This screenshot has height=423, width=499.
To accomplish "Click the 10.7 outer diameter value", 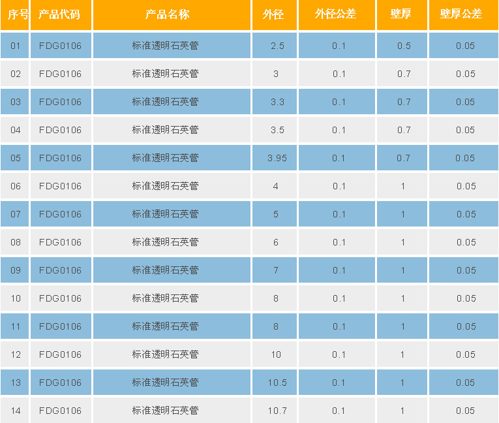I will [277, 411].
